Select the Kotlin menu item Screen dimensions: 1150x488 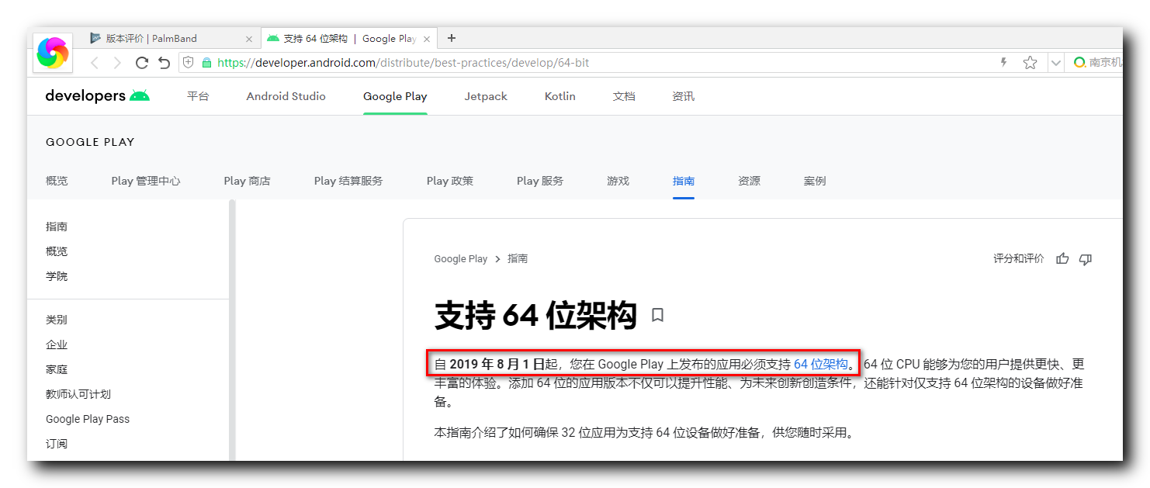(x=559, y=95)
